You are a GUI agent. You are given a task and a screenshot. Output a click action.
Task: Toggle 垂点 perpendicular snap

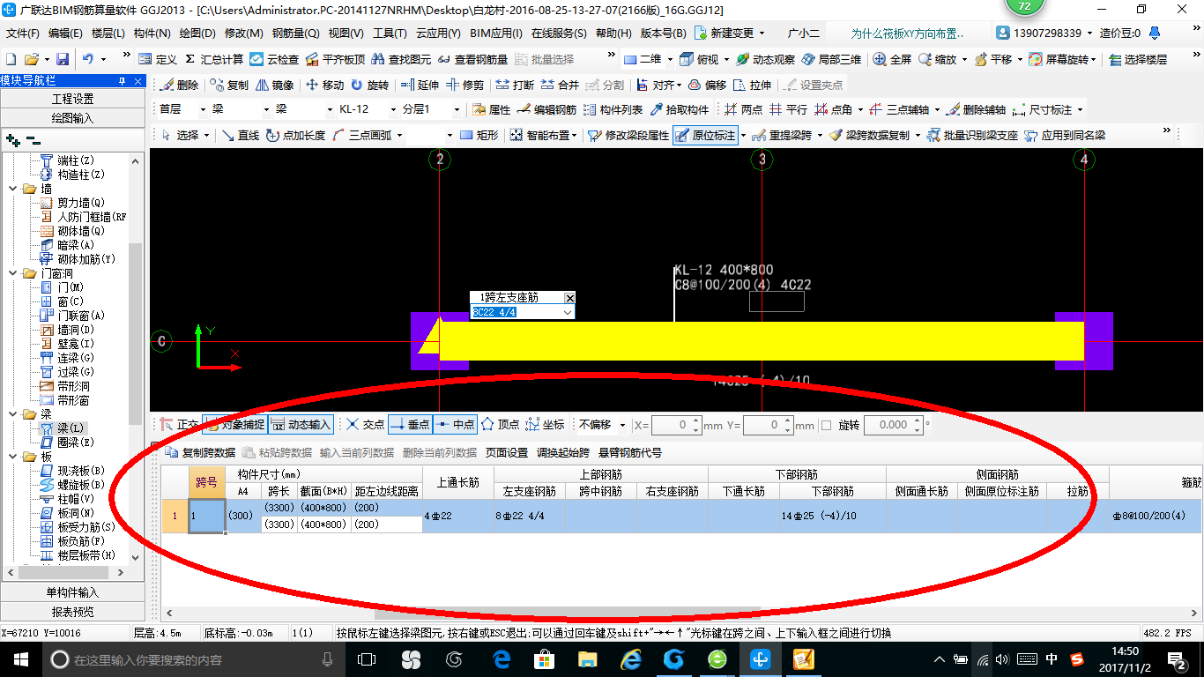410,424
